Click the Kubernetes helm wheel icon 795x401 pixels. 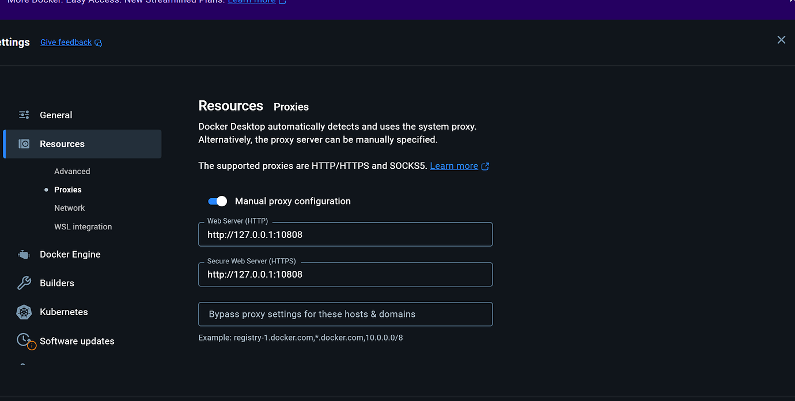pos(24,312)
